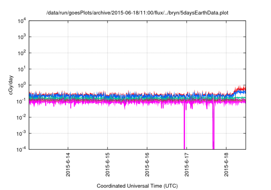Image resolution: width=271 pixels, height=190 pixels.
Task: Select the 2015-6-14 date tick label
Action: pyautogui.click(x=68, y=165)
